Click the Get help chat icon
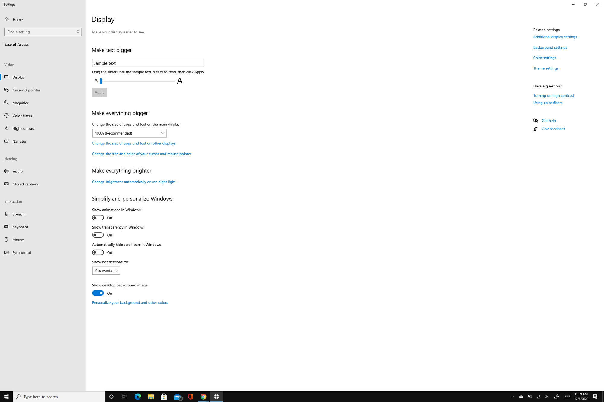The width and height of the screenshot is (604, 402). 535,120
